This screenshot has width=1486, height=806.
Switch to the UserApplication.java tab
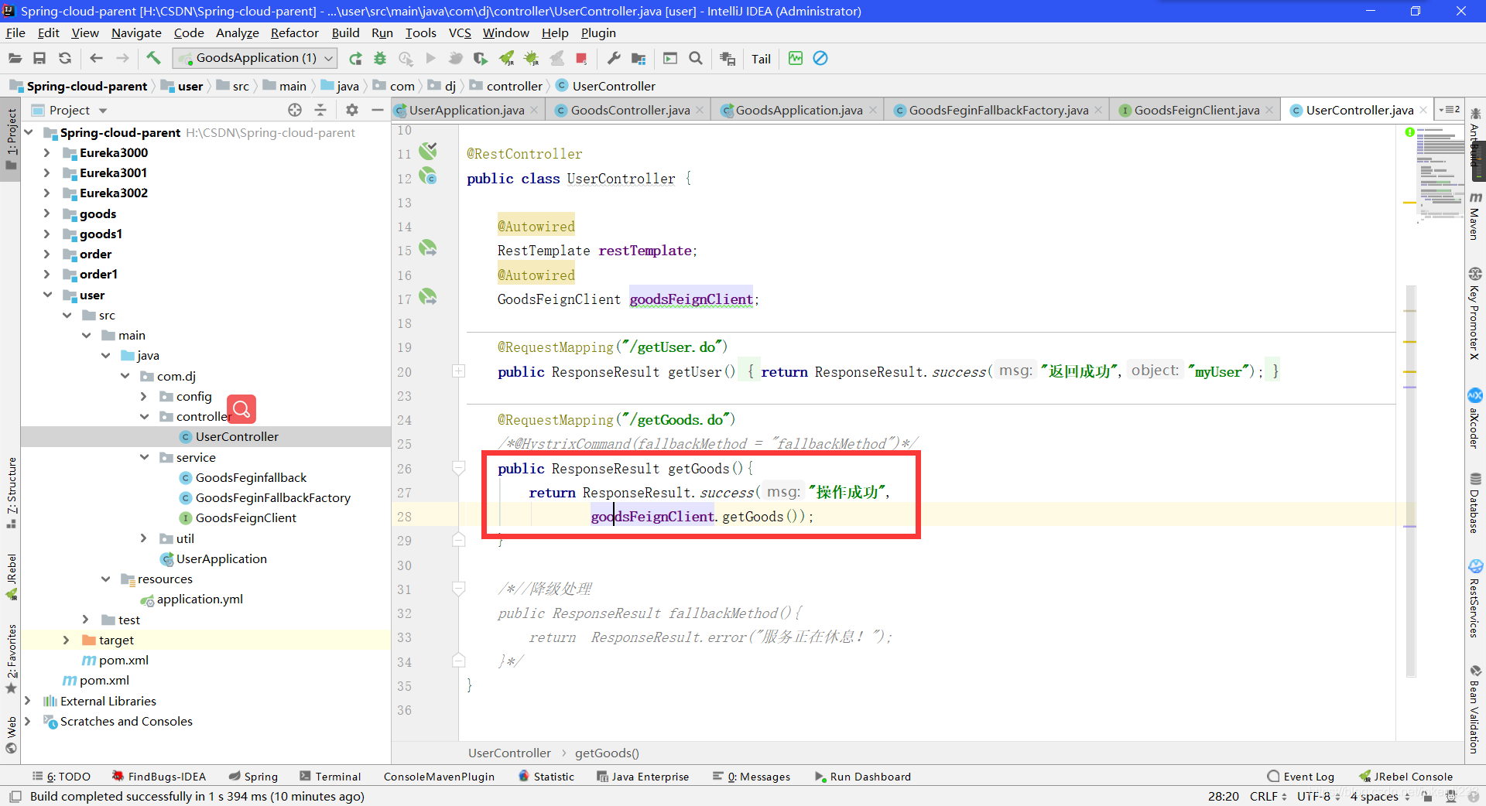tap(467, 110)
